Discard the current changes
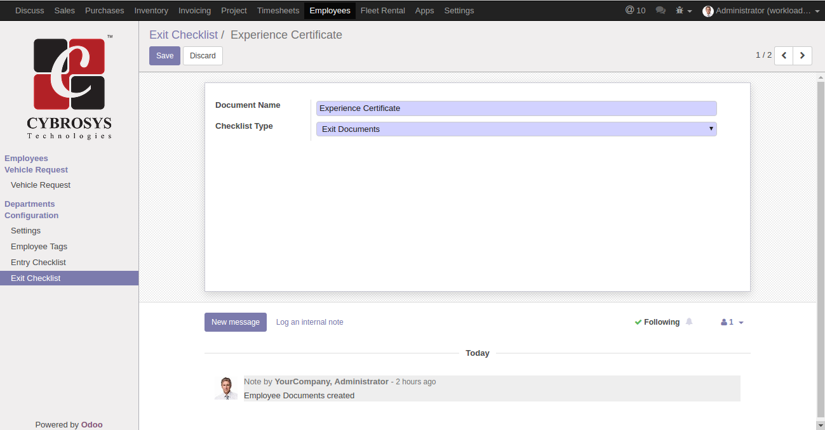825x430 pixels. pos(203,56)
